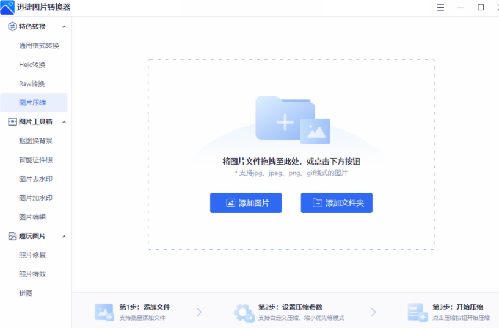
Task: Click the 图片工具箱 header label
Action: pos(35,121)
